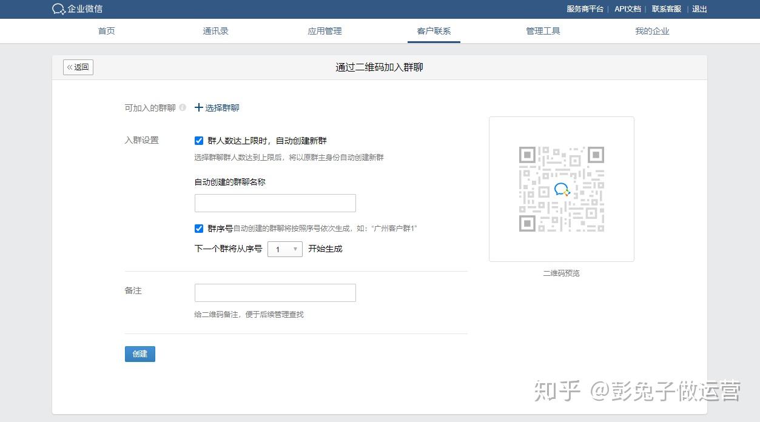Screen dimensions: 760x422
Task: Click the 返回 back button
Action: click(78, 67)
